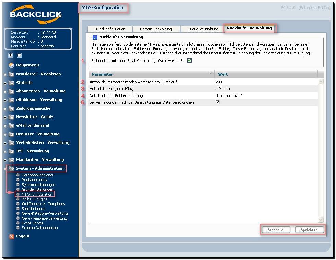Image resolution: width=336 pixels, height=260 pixels.
Task: Click the Mandanten - Verwaltung folder icon
Action: pyautogui.click(x=11, y=160)
